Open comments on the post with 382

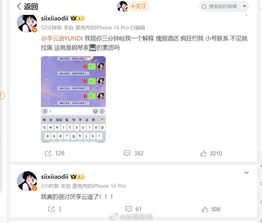tap(134, 153)
